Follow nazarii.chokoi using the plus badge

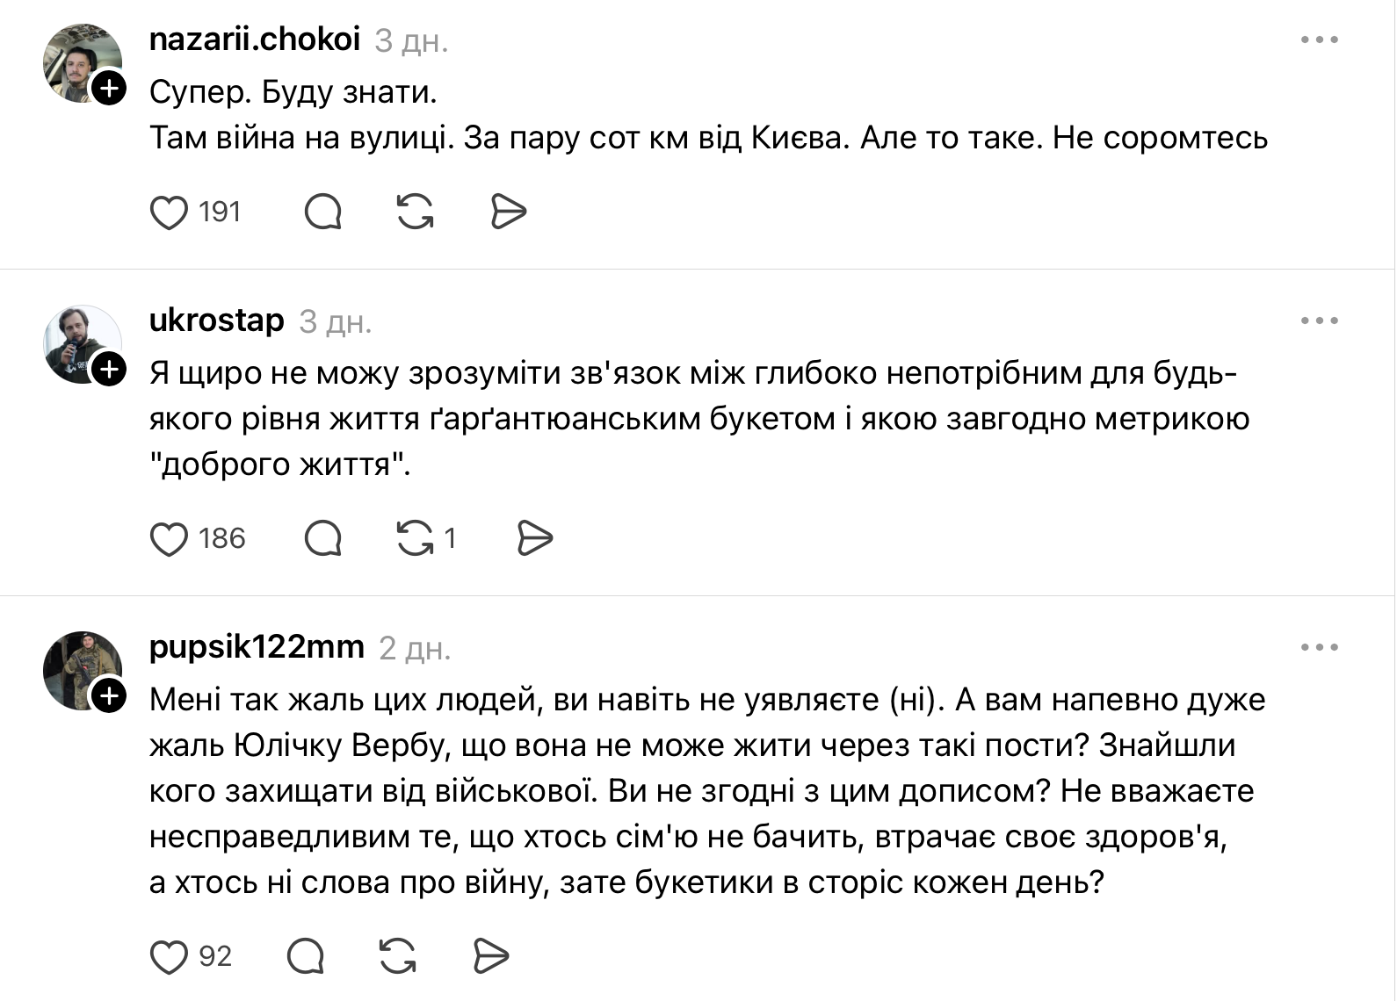pos(110,89)
